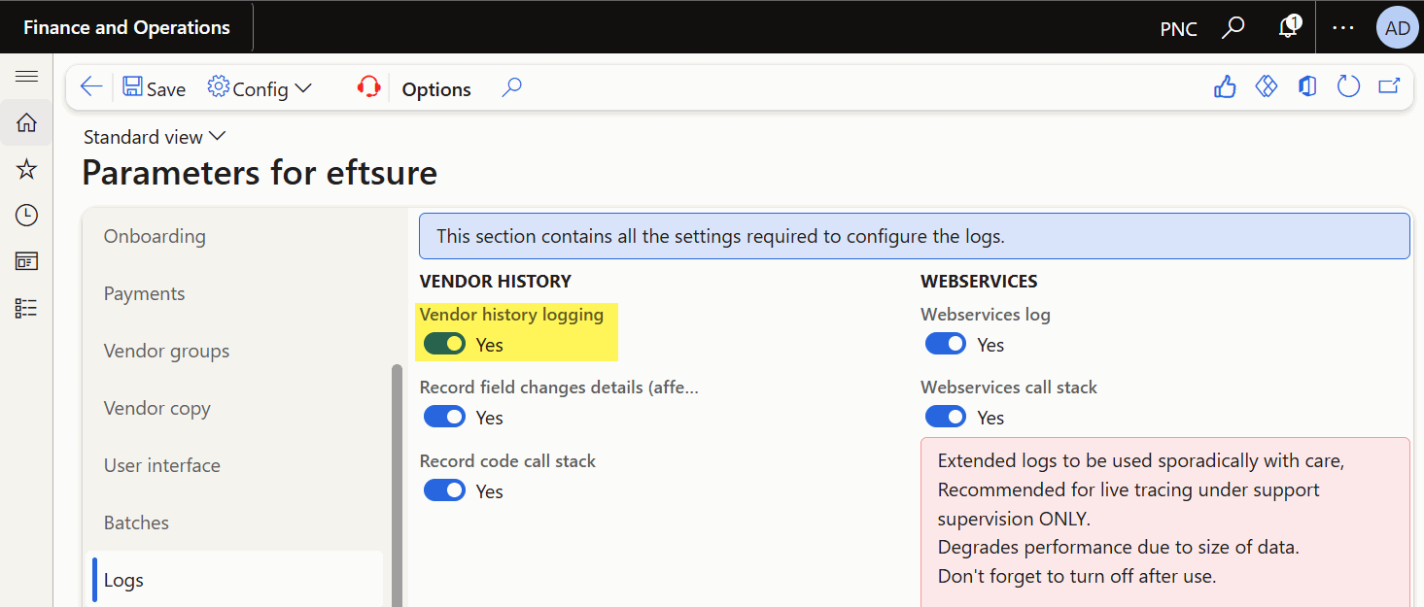This screenshot has width=1424, height=607.
Task: Toggle Webservices log switch
Action: click(945, 344)
